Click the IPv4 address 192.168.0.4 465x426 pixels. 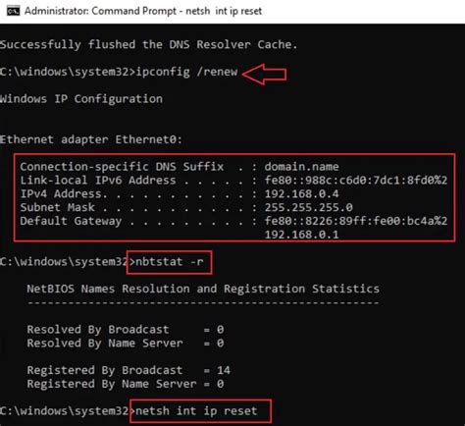[301, 194]
